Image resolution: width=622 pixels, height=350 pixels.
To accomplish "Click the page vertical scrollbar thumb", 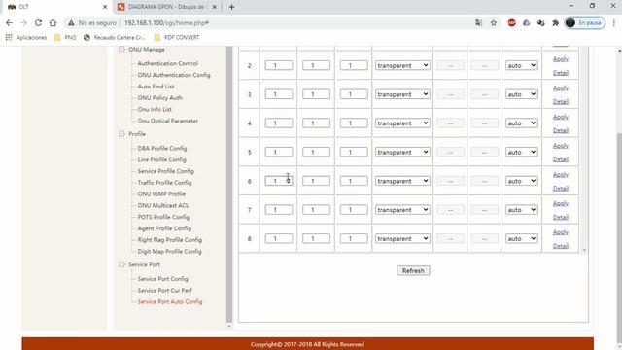I will [x=619, y=238].
